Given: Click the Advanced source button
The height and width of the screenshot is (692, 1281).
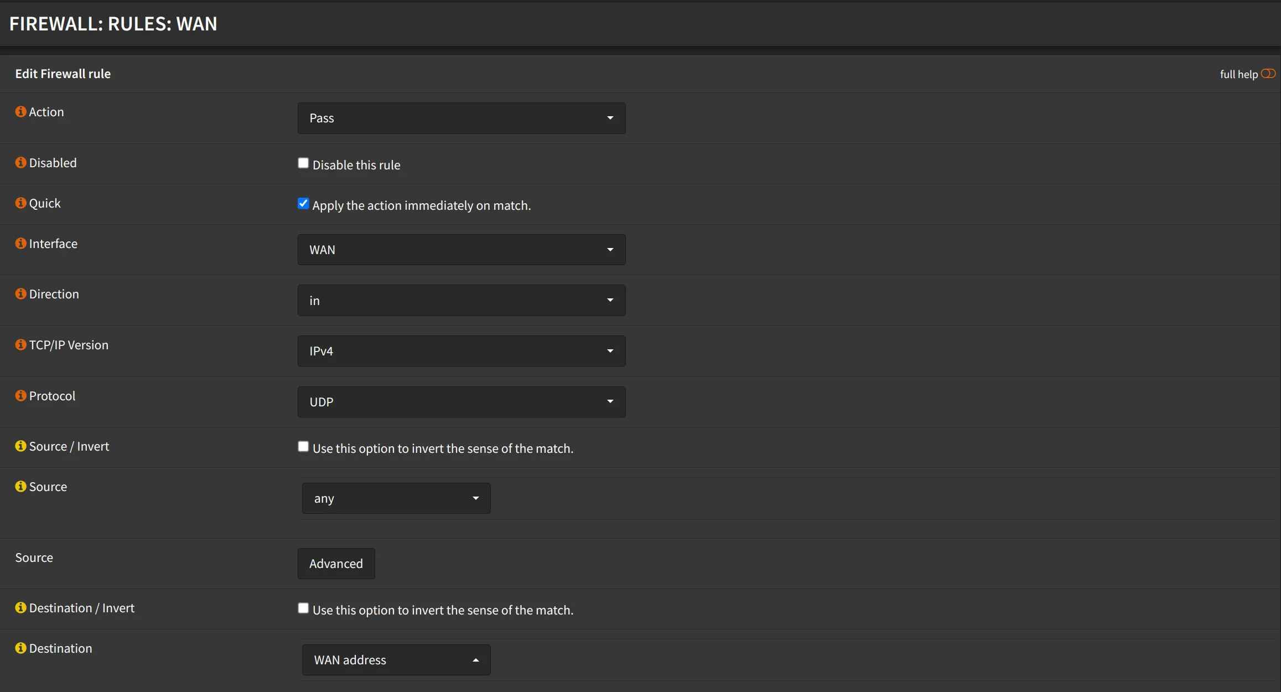Looking at the screenshot, I should point(336,564).
